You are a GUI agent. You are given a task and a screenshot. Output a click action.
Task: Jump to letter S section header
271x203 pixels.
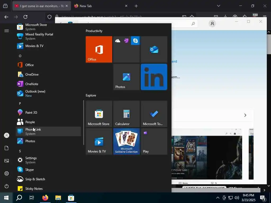(20, 151)
